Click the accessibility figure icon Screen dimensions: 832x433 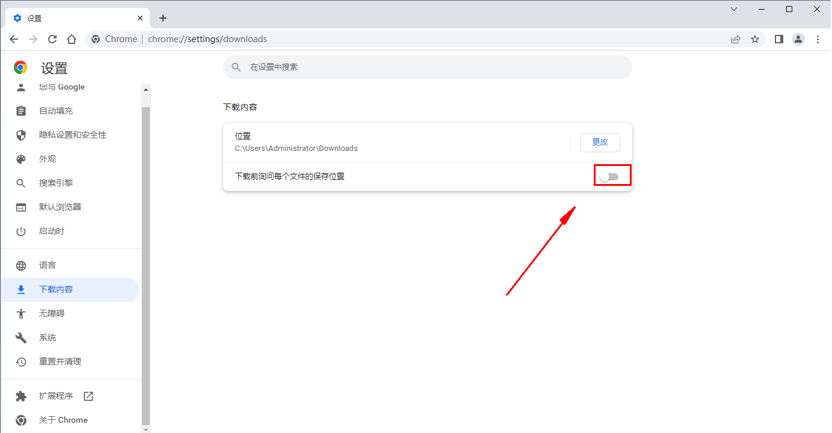(x=21, y=314)
